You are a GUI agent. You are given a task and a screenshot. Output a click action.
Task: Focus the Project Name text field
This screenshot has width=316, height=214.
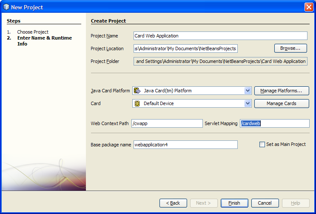pyautogui.click(x=220, y=36)
